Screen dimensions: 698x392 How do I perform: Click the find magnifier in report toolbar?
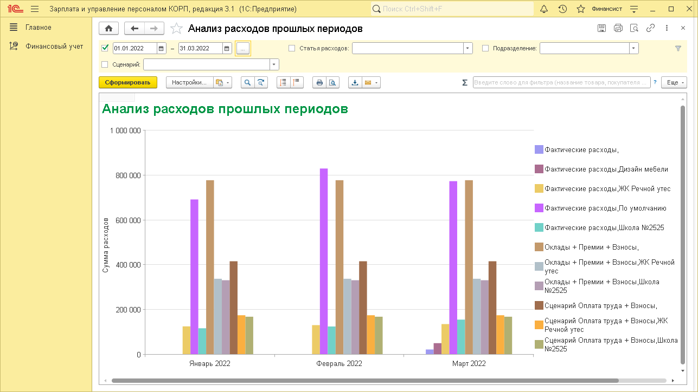(247, 82)
